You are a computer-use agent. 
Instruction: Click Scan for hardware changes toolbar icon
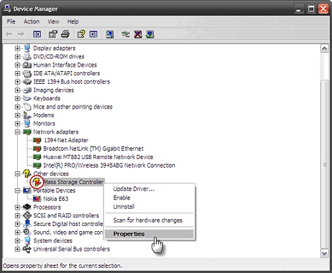[x=110, y=34]
